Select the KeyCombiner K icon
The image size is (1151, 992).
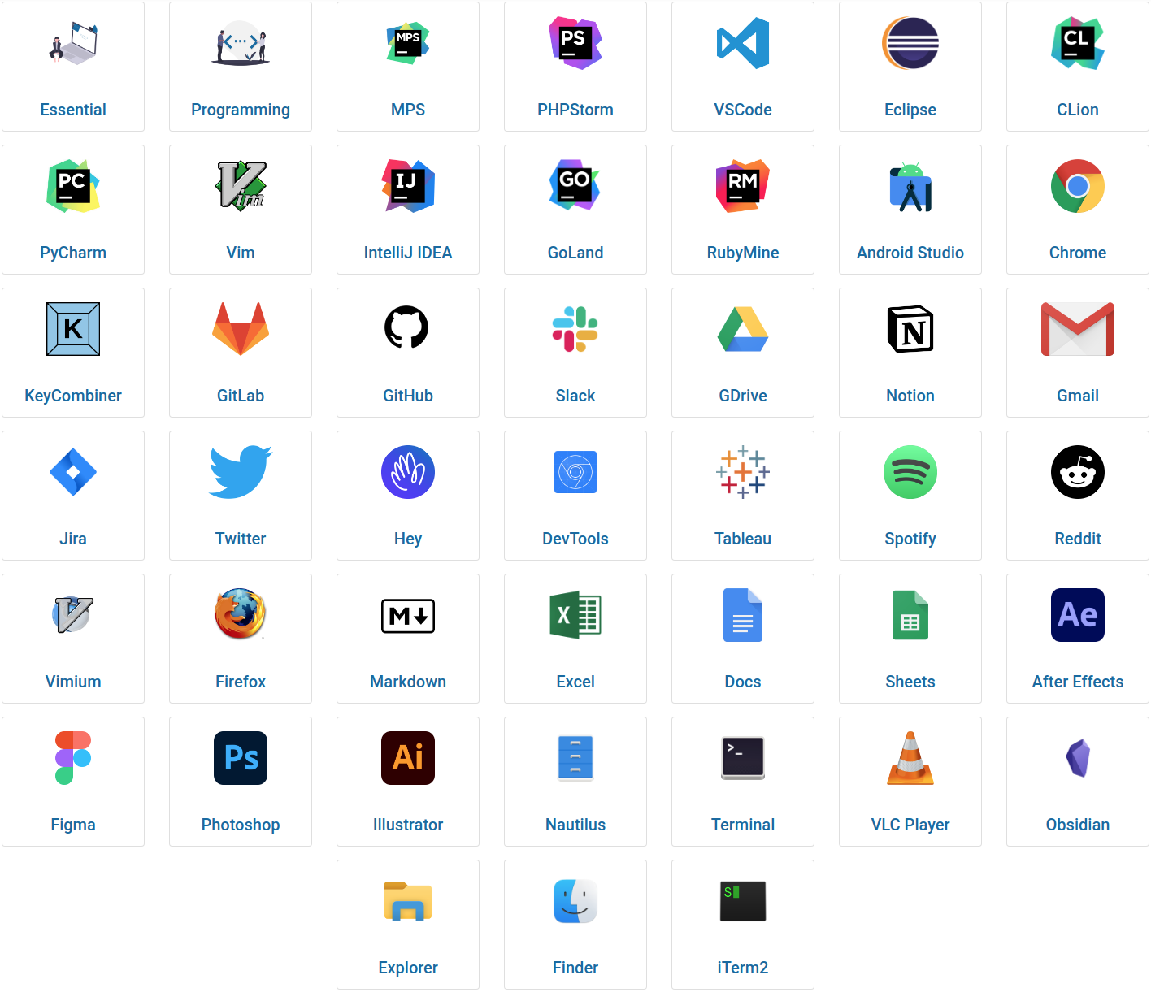[73, 329]
